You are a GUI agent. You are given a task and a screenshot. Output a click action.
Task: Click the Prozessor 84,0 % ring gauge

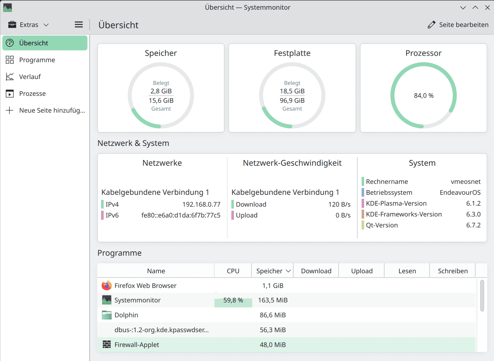(x=423, y=95)
